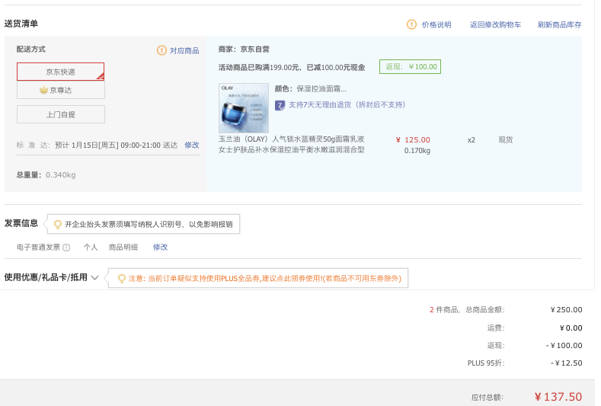This screenshot has width=601, height=406.
Task: Click 活动商品已购满199.00元 promotion text
Action: (291, 68)
